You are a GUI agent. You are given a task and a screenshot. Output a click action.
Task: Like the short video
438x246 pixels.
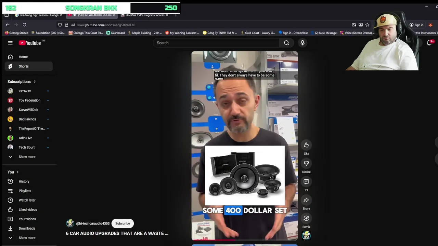[x=306, y=145]
